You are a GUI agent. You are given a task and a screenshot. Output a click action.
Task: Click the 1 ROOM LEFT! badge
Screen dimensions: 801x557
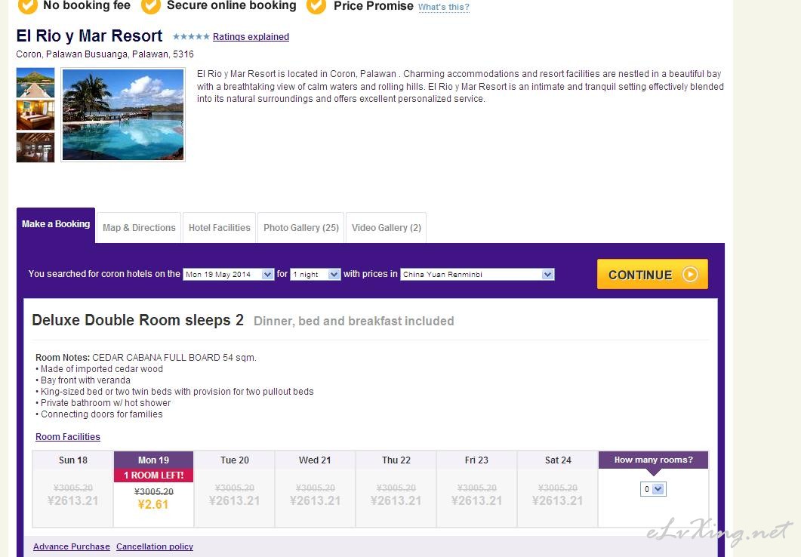pos(153,475)
